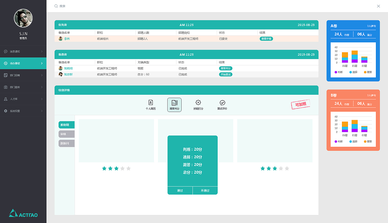Expand the 部门题库 chevron arrow
Screen dimensions: 388x223
click(x=42, y=87)
